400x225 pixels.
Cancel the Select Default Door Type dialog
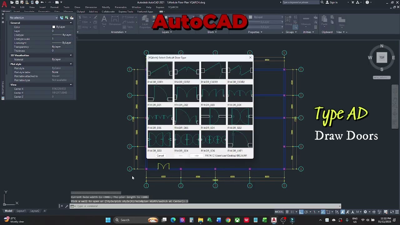[160, 156]
